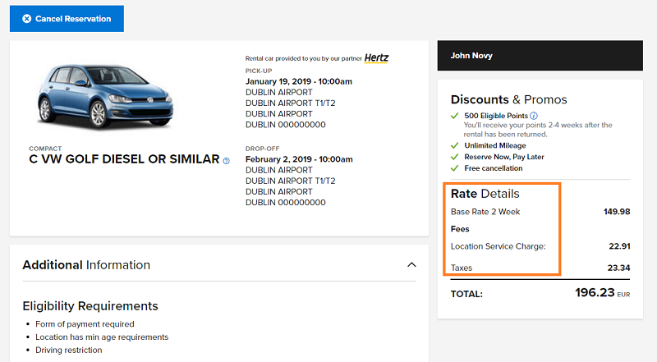Click the Cancel Reservation button
The width and height of the screenshot is (657, 362).
(x=67, y=18)
